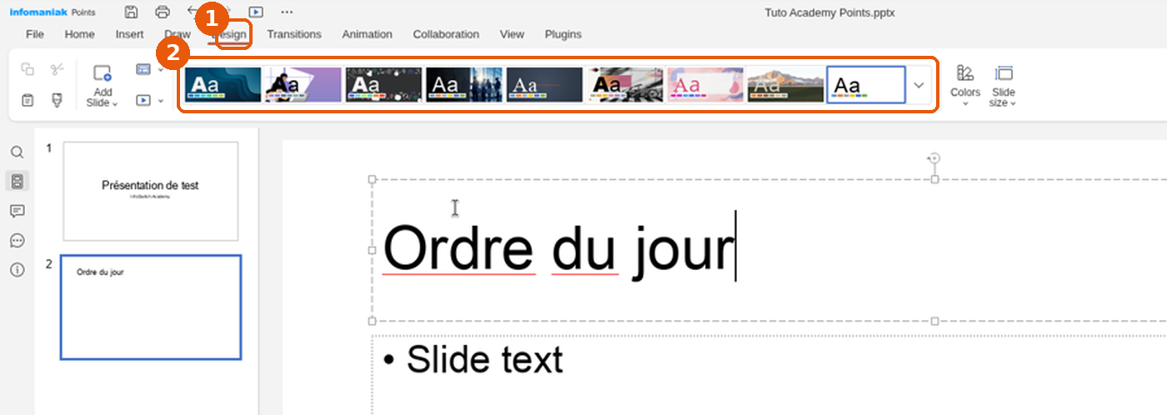
Task: Select slide 2 thumbnail Ordre du jour
Action: (x=151, y=307)
